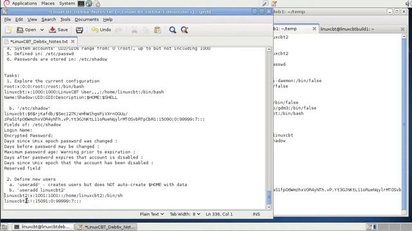Click the 'Encrypted Password:' line
Viewport: 412px width, 231px height.
(x=28, y=135)
